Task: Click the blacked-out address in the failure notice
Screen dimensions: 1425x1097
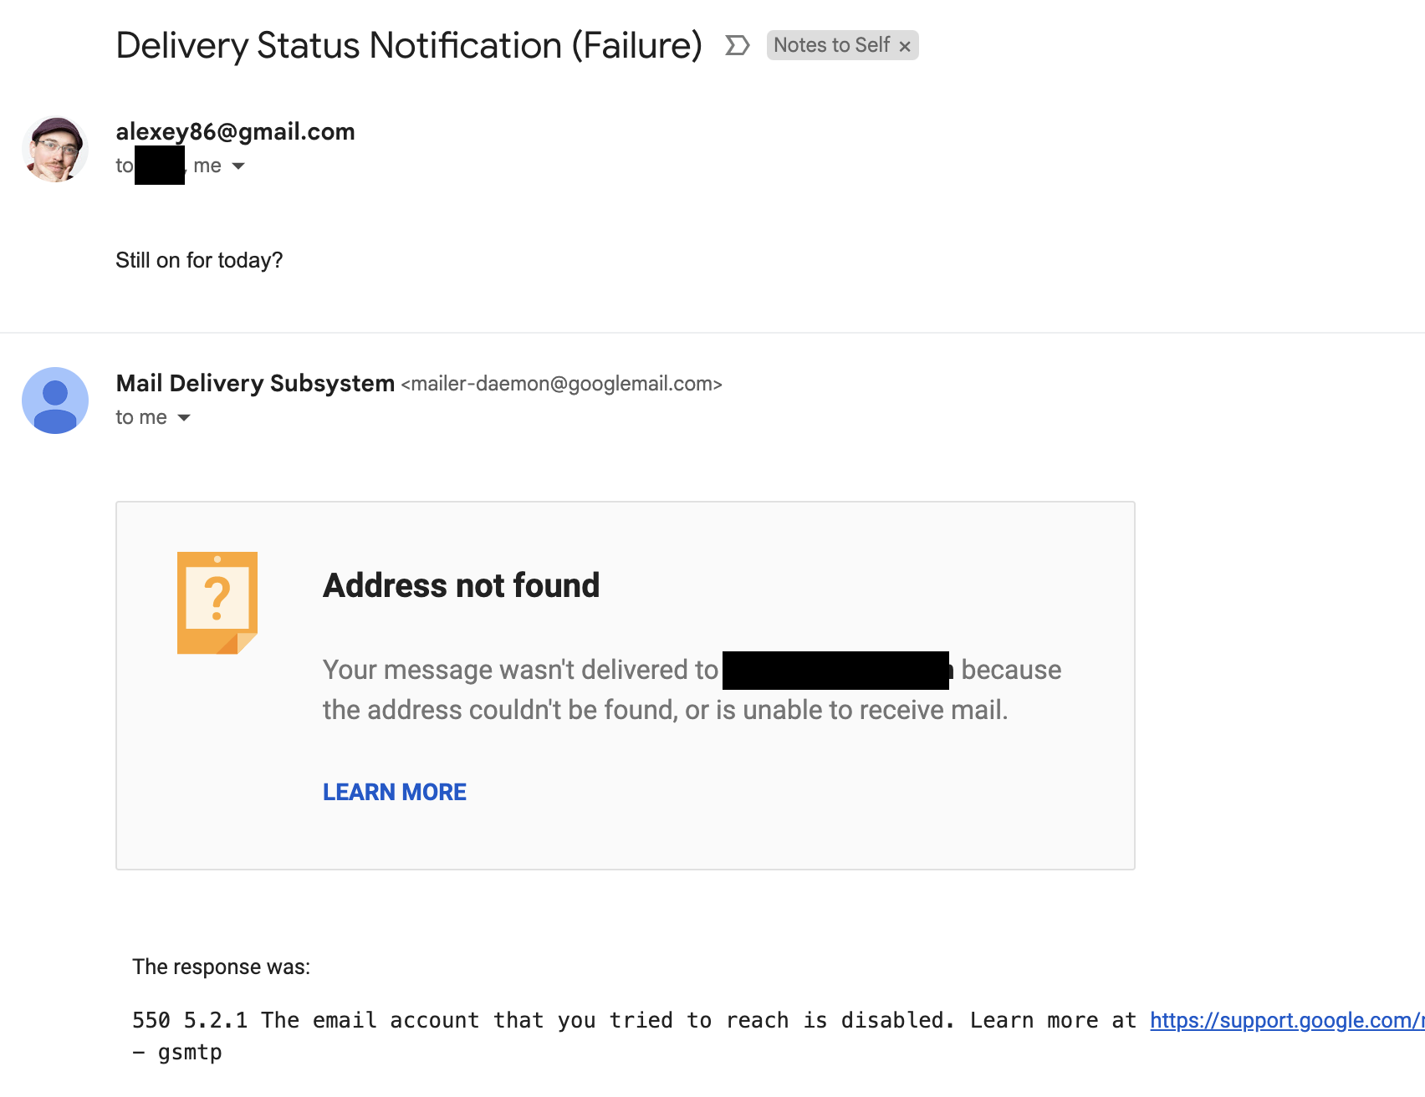Action: tap(835, 671)
